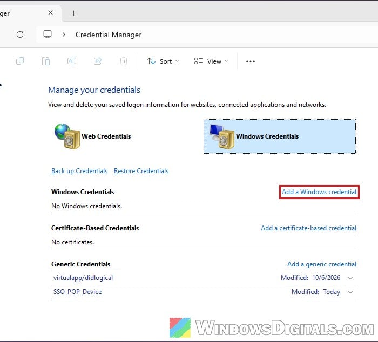Expand SSO_POP_Device details chevron

[x=350, y=292]
